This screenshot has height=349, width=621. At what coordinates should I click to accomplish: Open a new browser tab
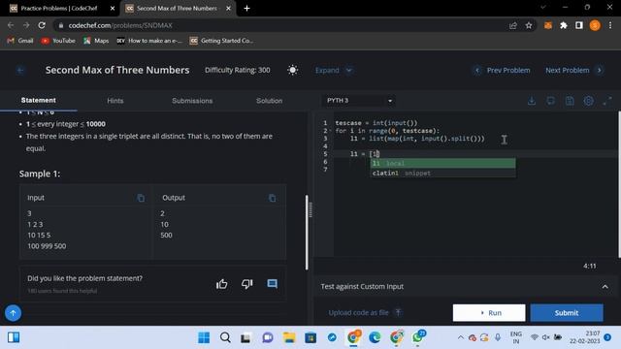coord(246,9)
